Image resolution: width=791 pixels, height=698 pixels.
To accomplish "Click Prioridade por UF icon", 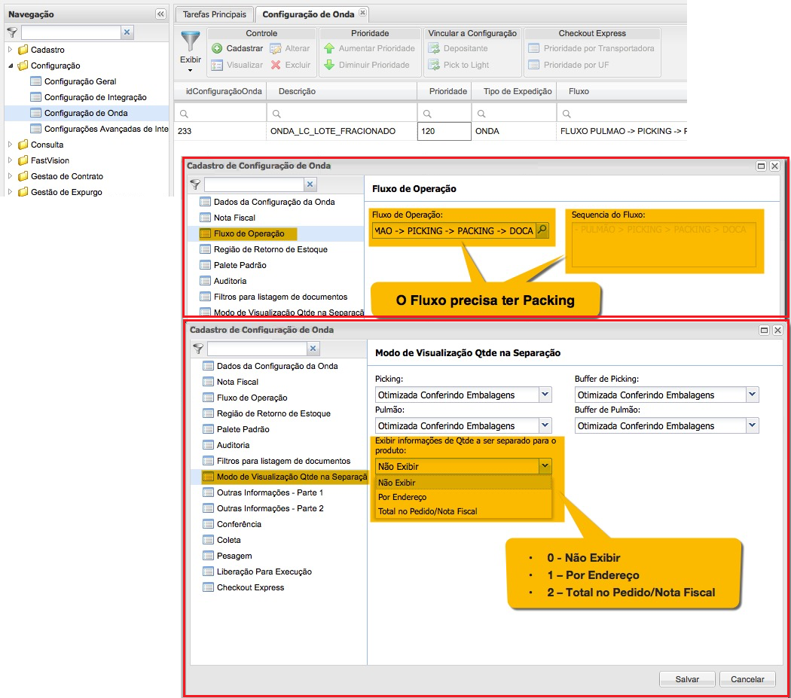I will (533, 65).
